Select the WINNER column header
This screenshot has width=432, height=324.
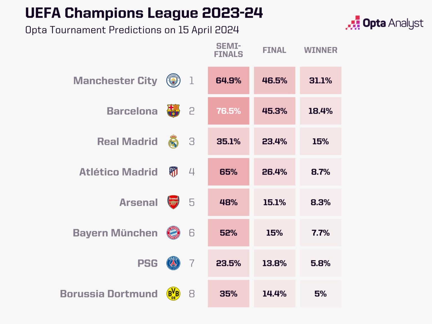point(321,50)
